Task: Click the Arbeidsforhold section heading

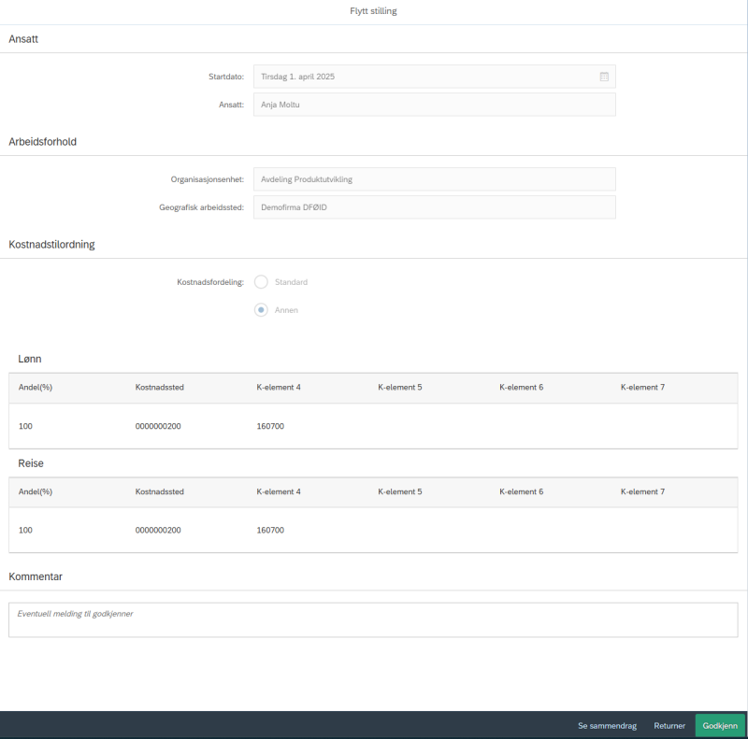Action: (42, 142)
